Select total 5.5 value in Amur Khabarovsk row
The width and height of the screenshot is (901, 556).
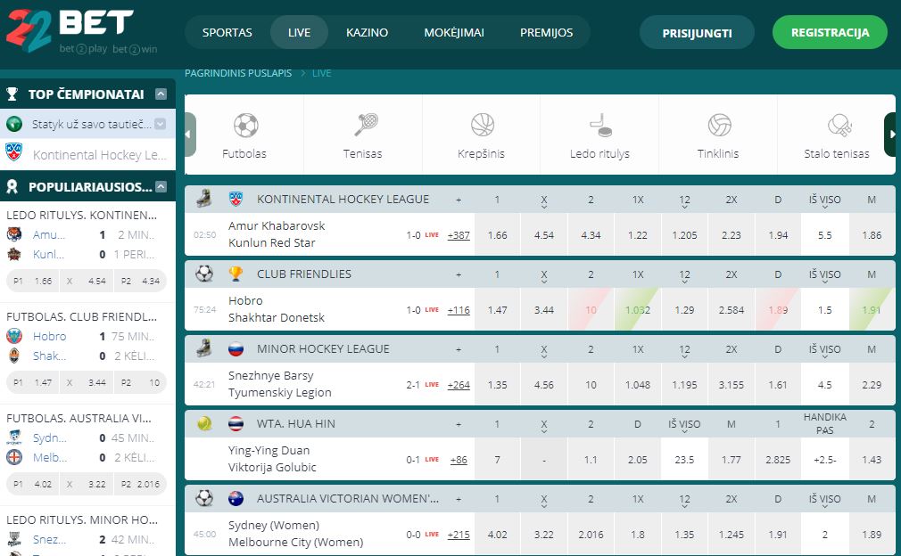(824, 234)
